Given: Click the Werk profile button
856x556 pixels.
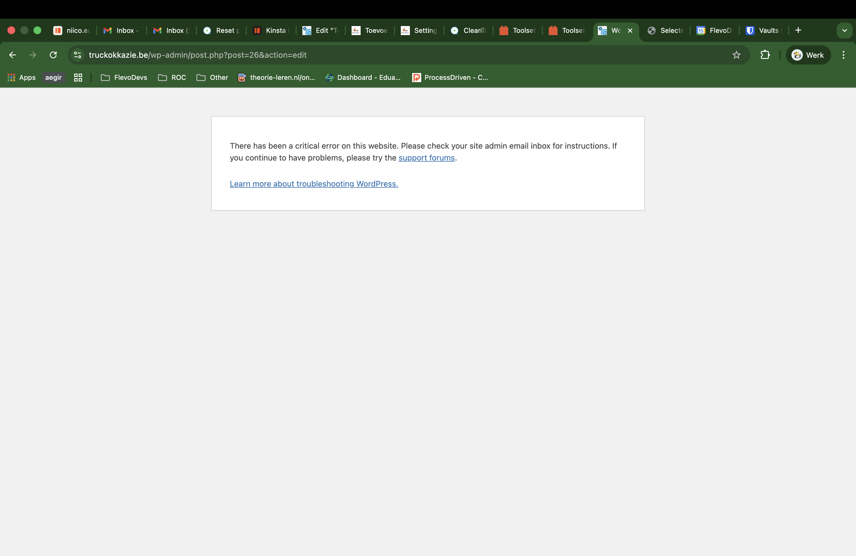Looking at the screenshot, I should [x=808, y=55].
